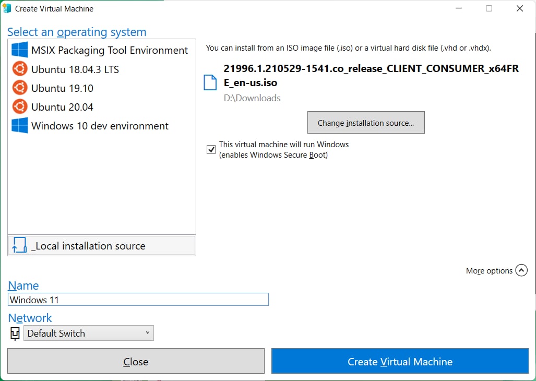Click the Create Virtual Machine title bar app icon
The height and width of the screenshot is (381, 536).
tap(7, 8)
